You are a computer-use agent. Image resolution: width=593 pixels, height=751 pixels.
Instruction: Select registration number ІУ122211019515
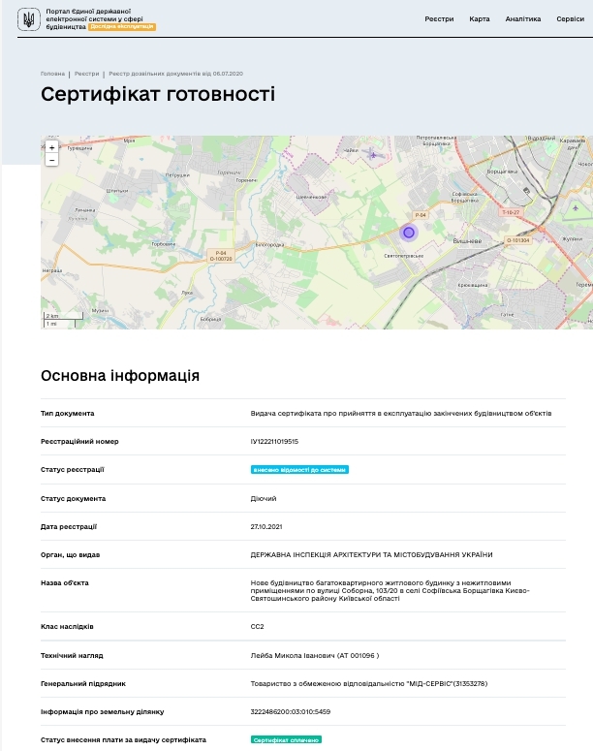click(x=274, y=442)
